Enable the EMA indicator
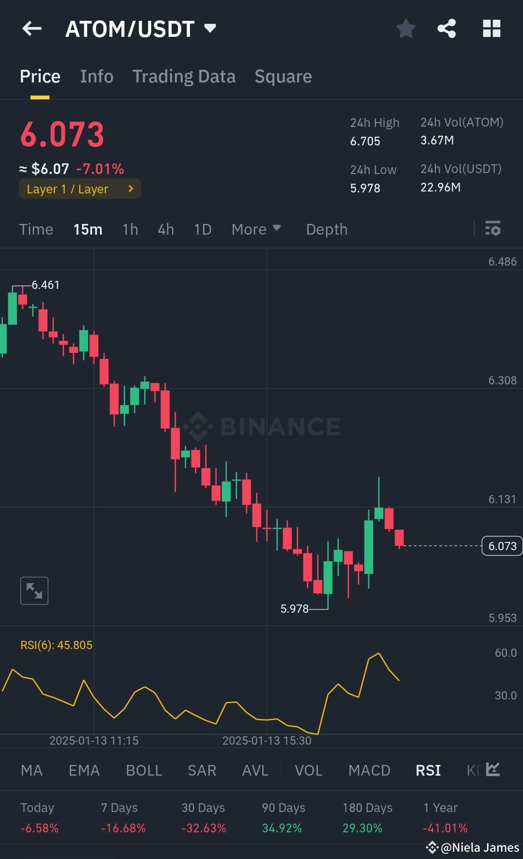The height and width of the screenshot is (859, 523). (x=84, y=770)
